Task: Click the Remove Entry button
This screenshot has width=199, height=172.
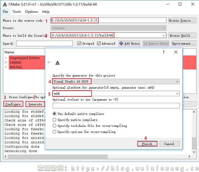Action: pos(156,43)
